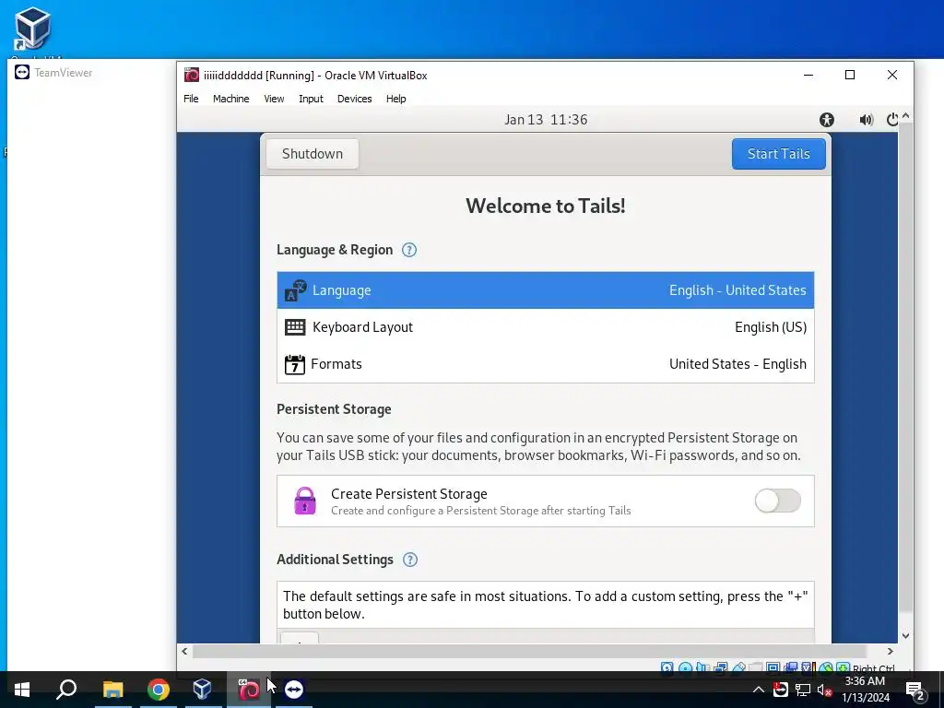Click the purple padlock Persistent Storage icon
This screenshot has width=944, height=708.
pyautogui.click(x=304, y=501)
